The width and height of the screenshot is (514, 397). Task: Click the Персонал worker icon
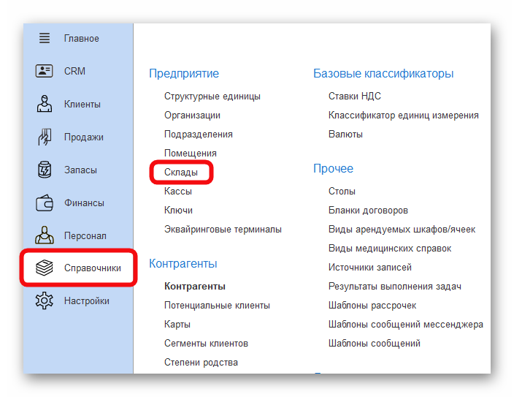click(x=45, y=235)
